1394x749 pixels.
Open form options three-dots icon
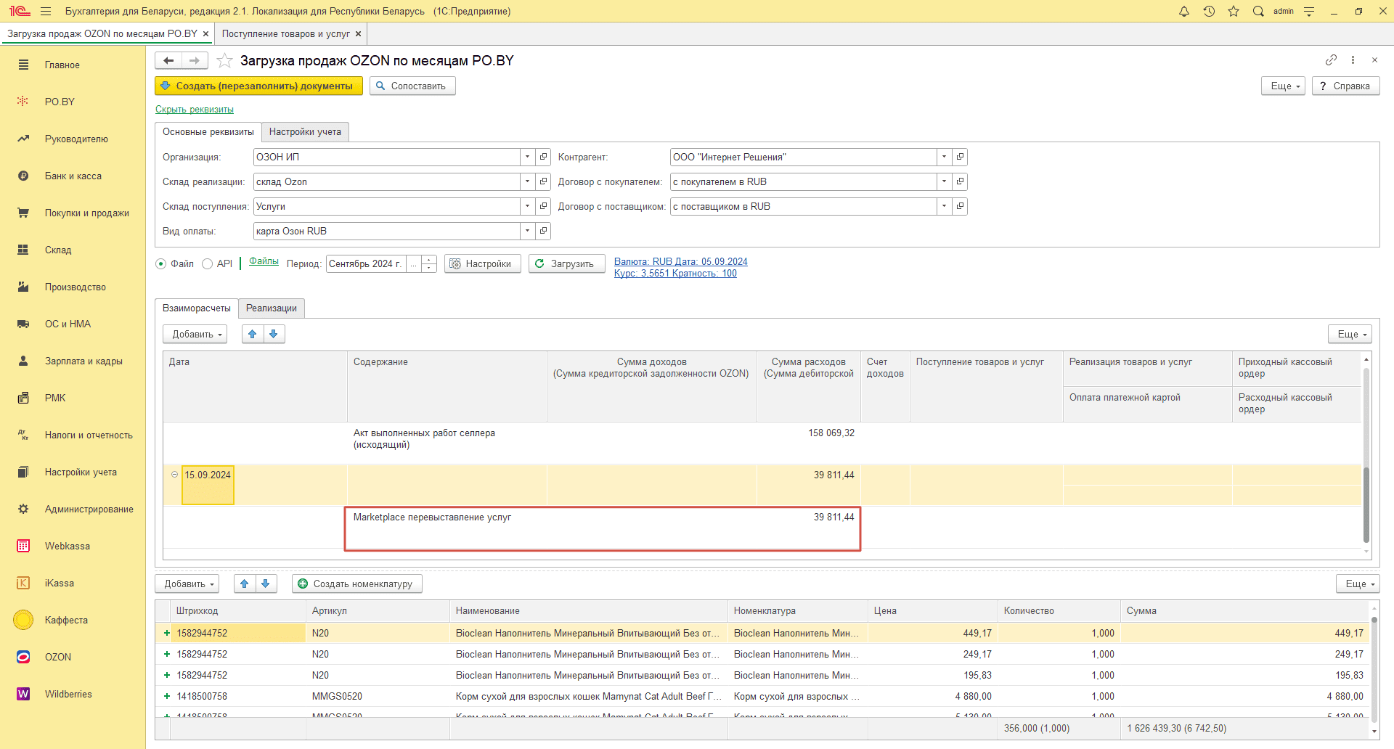pyautogui.click(x=1353, y=60)
